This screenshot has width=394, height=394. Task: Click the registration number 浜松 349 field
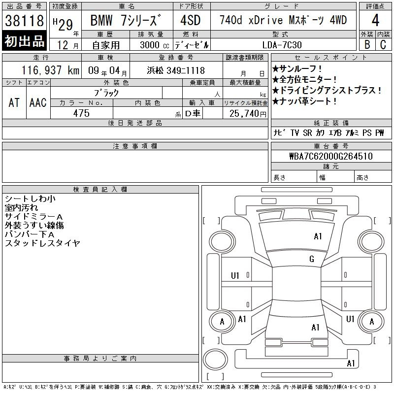(176, 70)
